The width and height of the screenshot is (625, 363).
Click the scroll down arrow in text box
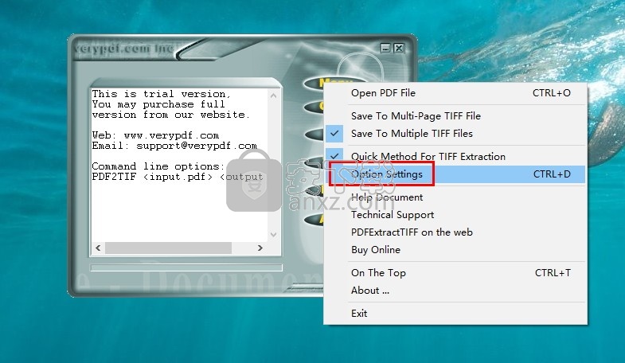pyautogui.click(x=274, y=236)
